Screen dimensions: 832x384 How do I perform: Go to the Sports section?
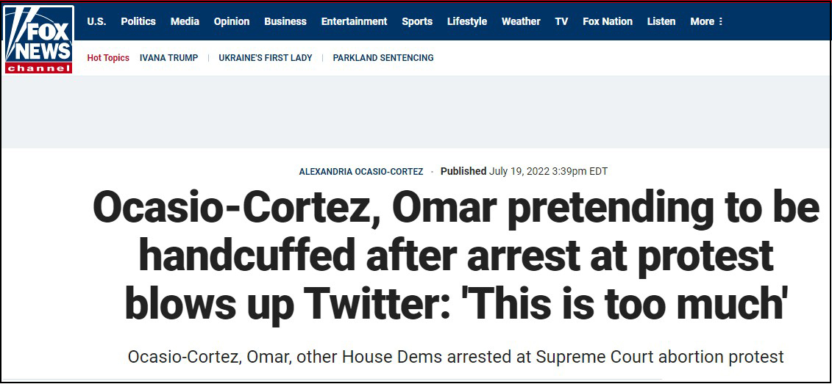pyautogui.click(x=417, y=21)
